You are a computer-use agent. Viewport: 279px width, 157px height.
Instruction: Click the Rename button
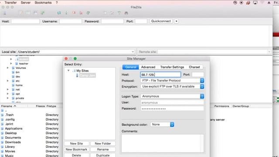point(103,150)
